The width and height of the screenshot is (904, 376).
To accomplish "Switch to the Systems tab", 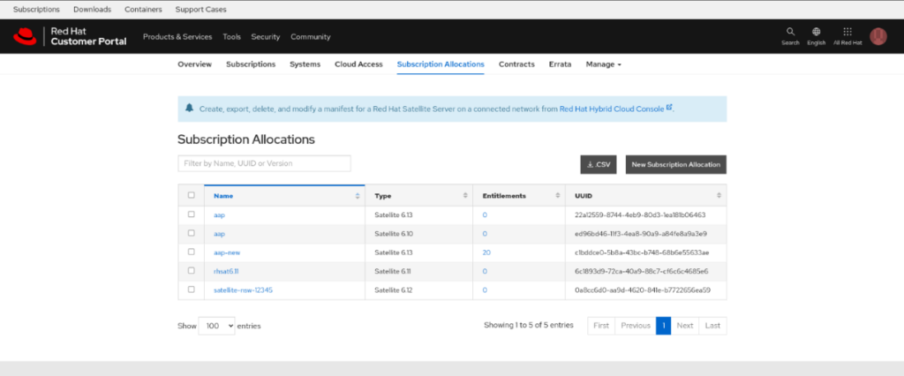I will (x=305, y=64).
